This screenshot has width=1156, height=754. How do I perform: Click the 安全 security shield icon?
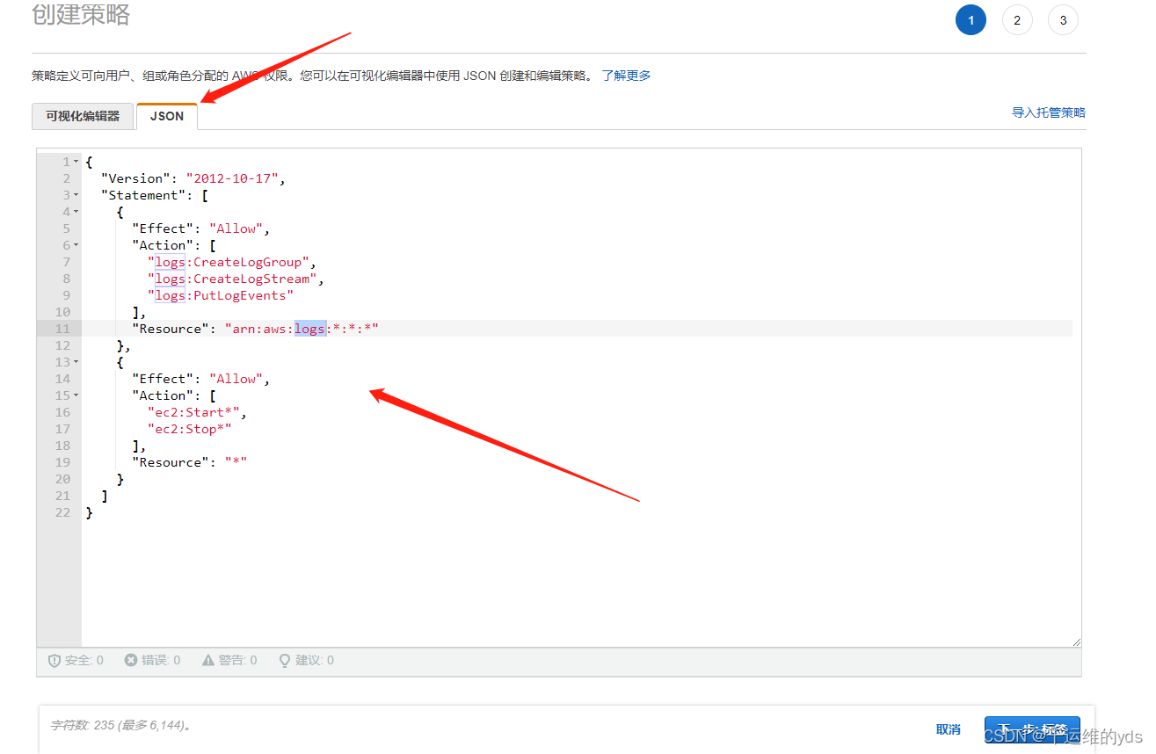click(53, 660)
